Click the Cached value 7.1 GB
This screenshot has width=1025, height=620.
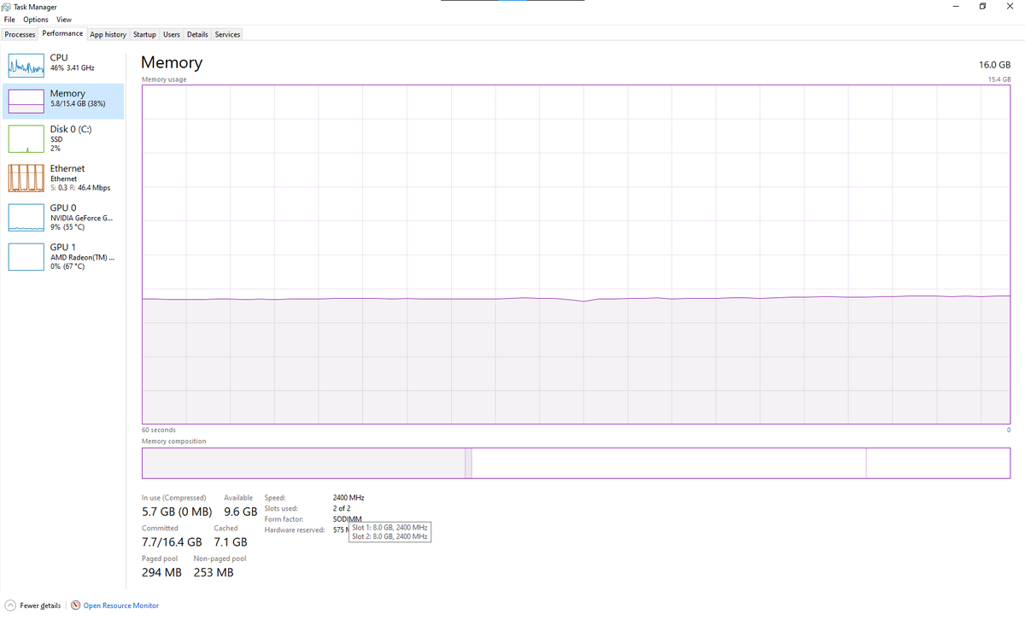click(231, 542)
